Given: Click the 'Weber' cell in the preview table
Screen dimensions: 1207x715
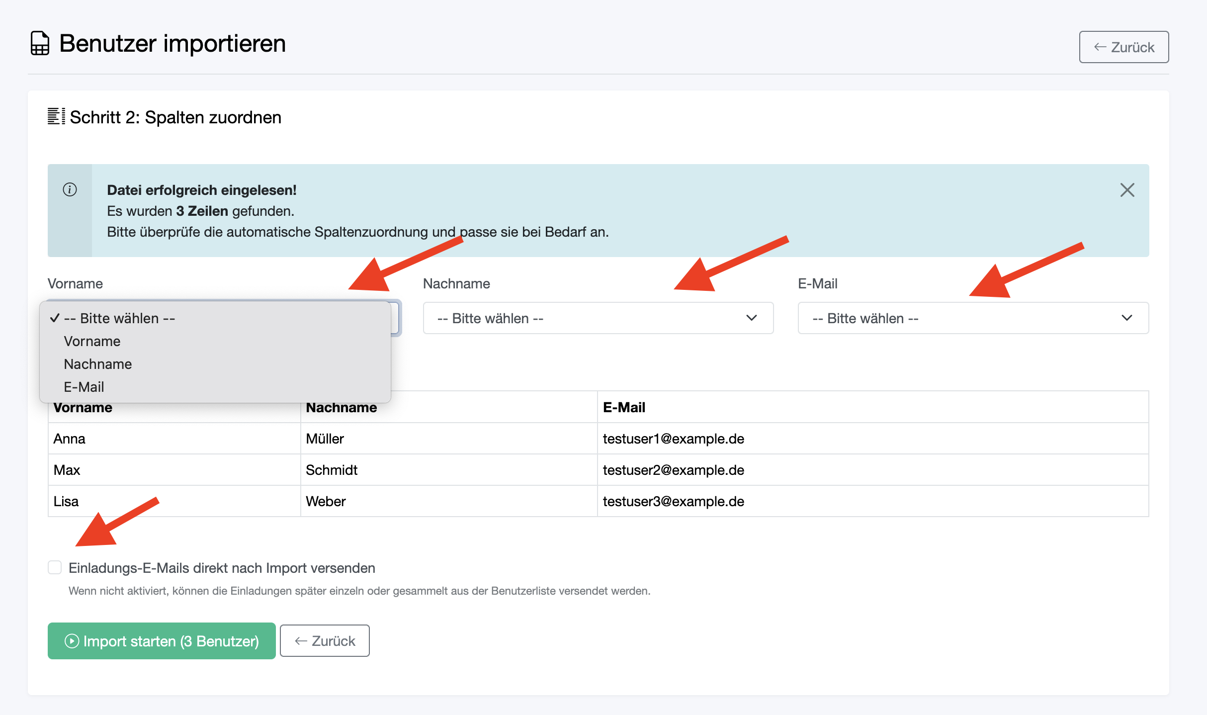Looking at the screenshot, I should click(x=449, y=501).
